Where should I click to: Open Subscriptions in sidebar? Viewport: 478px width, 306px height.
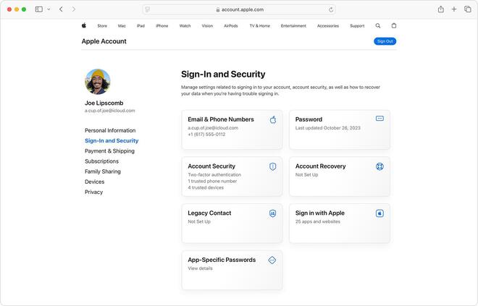pyautogui.click(x=102, y=161)
